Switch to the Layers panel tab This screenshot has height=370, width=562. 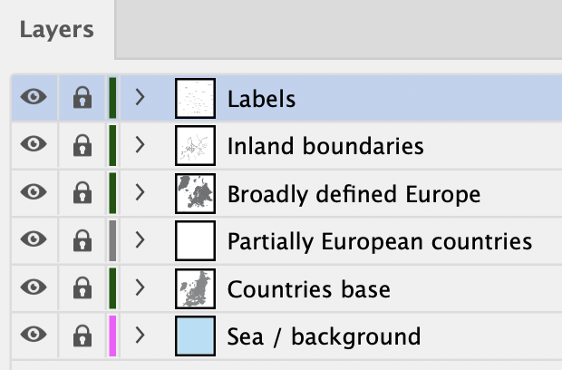tap(56, 29)
